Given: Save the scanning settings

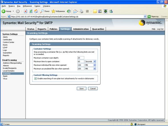Looking at the screenshot, I should click(81, 88).
